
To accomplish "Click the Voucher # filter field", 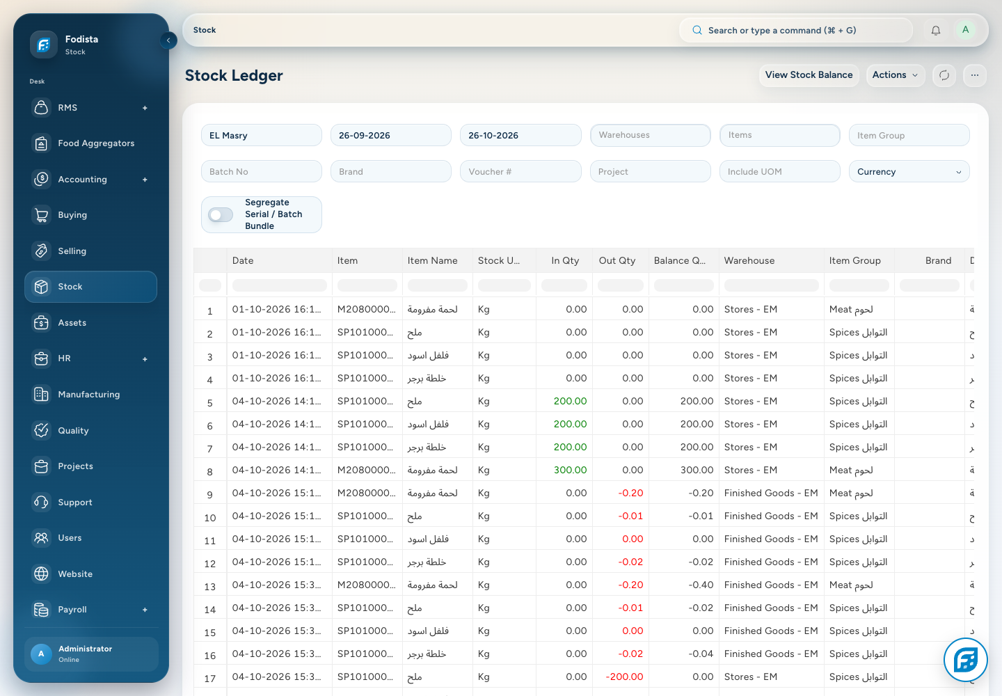I will [x=520, y=172].
